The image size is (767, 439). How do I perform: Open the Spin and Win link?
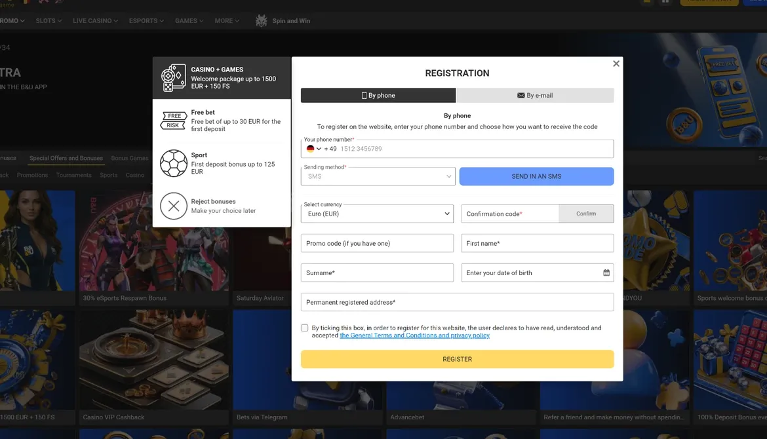click(291, 20)
